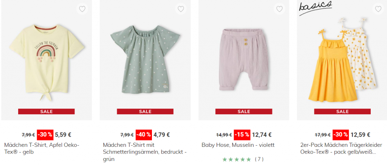This screenshot has width=387, height=165.
Task: Open 'Mädchen T-Shirt mit Schmetterlingsärmeln' product link
Action: 145,148
